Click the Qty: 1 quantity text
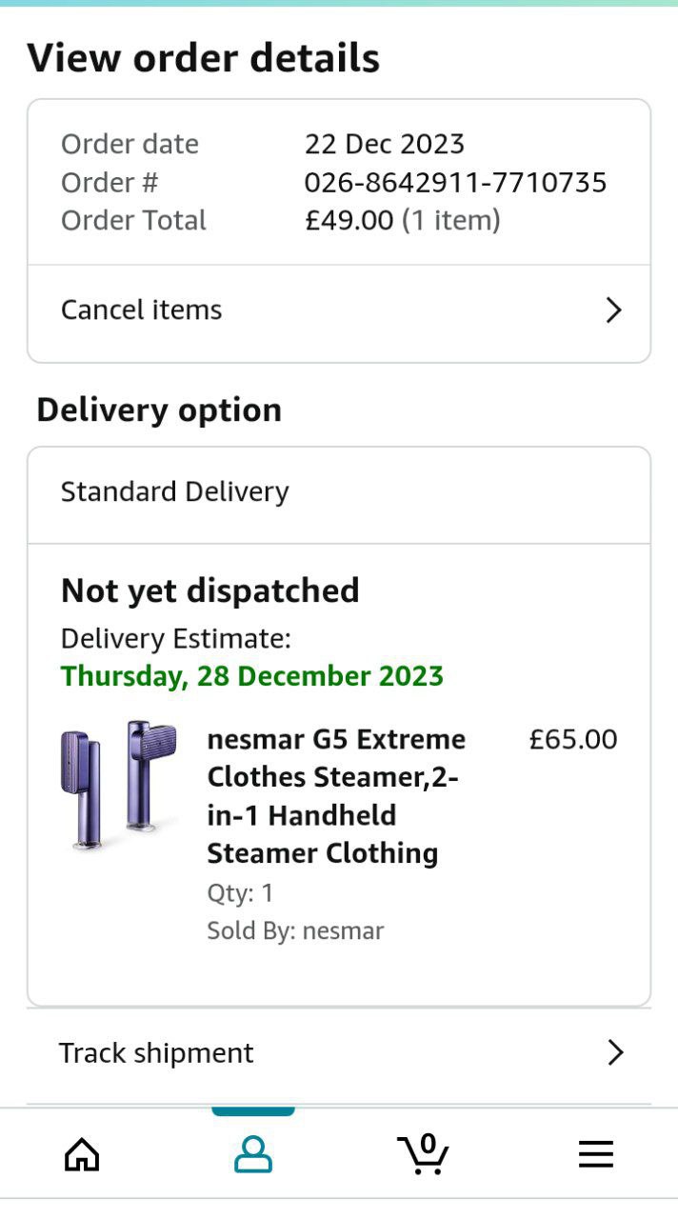The height and width of the screenshot is (1219, 678). [240, 892]
